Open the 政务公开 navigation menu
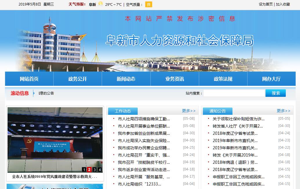Screen dimensions: 300x189 coord(78,79)
